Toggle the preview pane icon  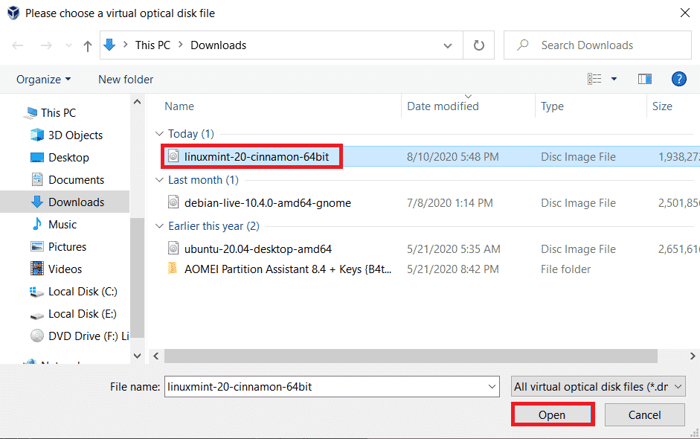pos(645,79)
